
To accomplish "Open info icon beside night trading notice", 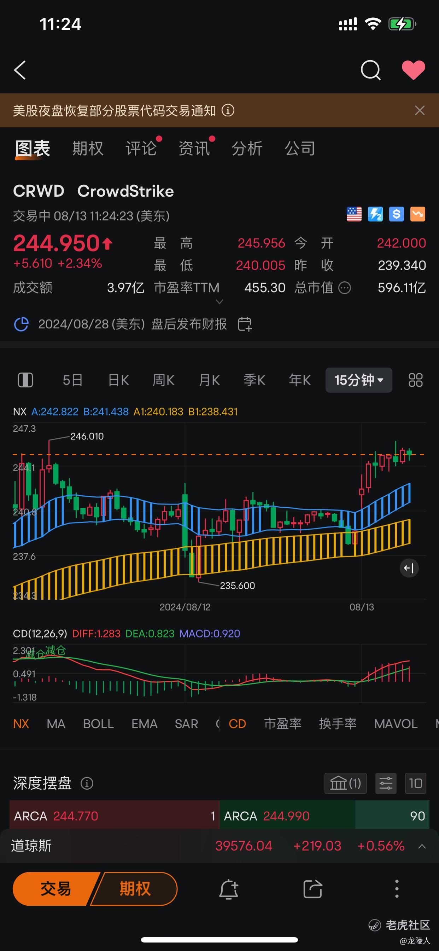I will pos(228,110).
